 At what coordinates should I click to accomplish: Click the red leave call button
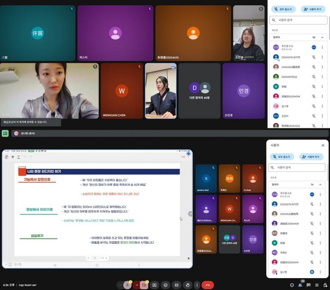click(208, 285)
